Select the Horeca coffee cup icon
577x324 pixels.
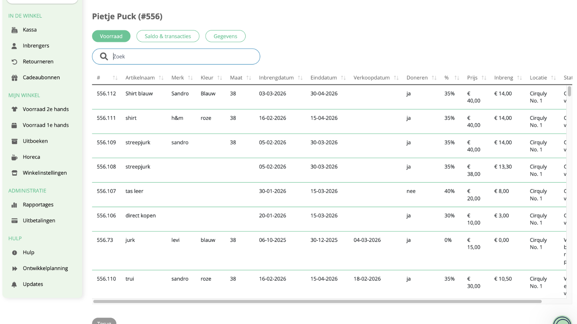pos(14,157)
